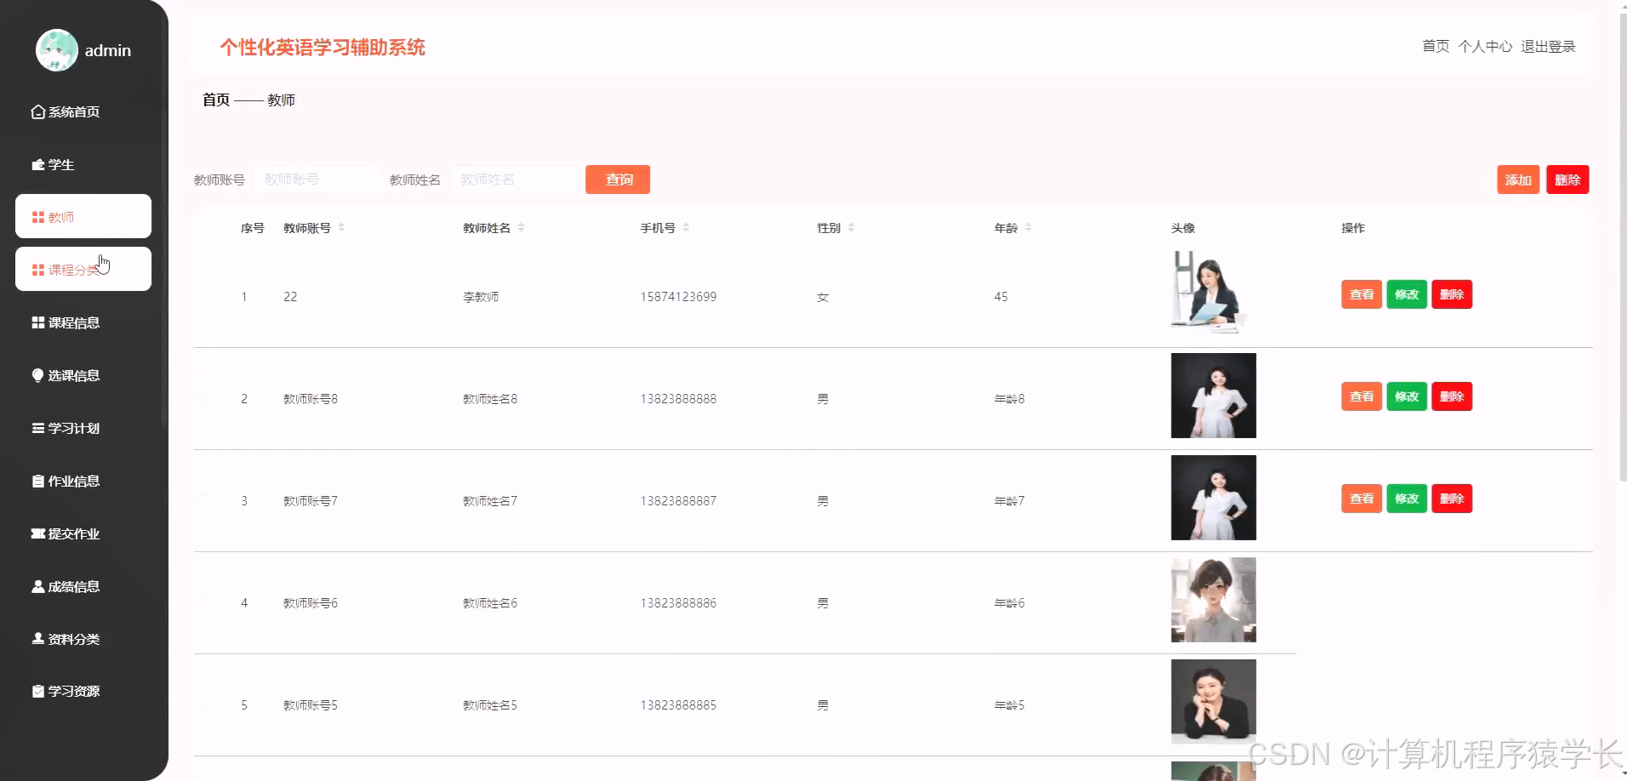Image resolution: width=1627 pixels, height=781 pixels.
Task: Open avatar photo of 教师姓名7
Action: point(1213,498)
